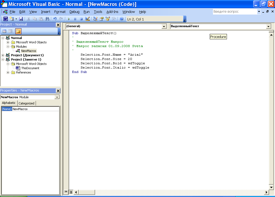The height and width of the screenshot is (197, 275).
Task: Open the Window menu
Action: point(129,12)
